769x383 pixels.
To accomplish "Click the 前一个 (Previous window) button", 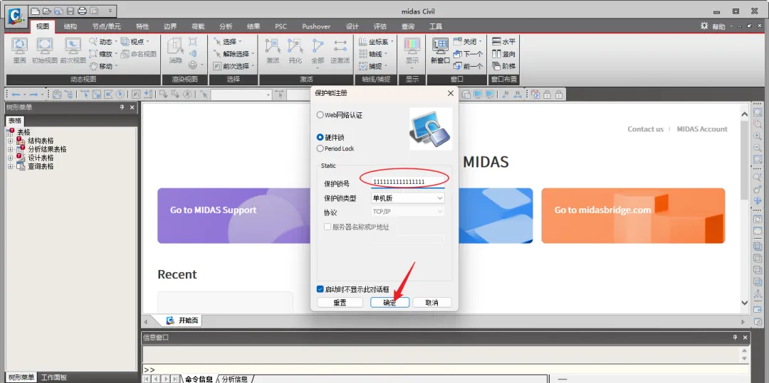I will coord(468,66).
